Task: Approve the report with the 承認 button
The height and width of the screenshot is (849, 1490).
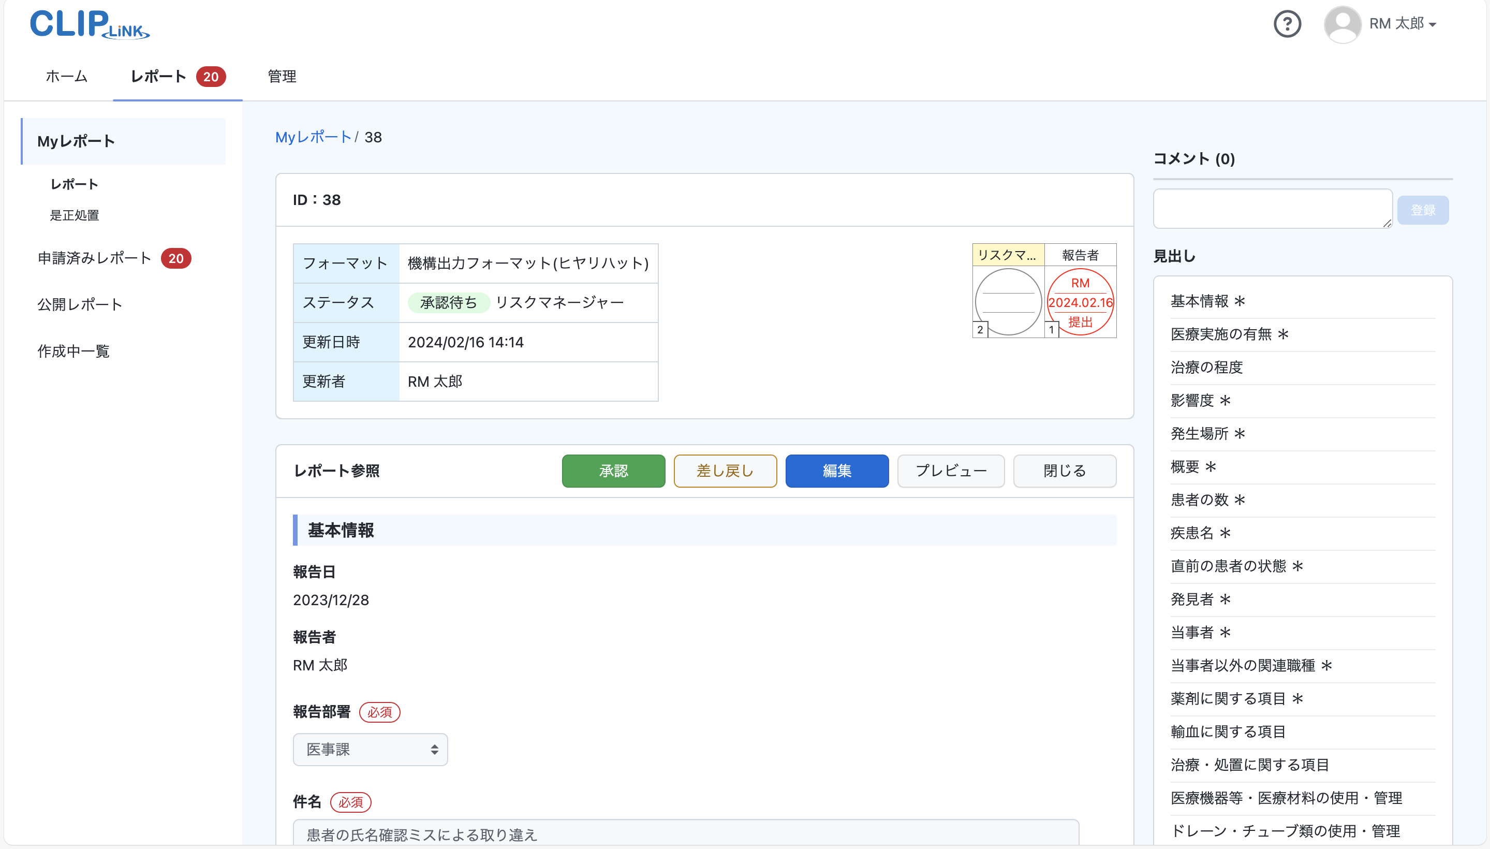Action: [x=613, y=471]
